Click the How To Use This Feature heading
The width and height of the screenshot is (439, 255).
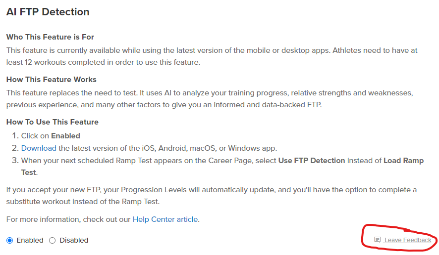[53, 122]
